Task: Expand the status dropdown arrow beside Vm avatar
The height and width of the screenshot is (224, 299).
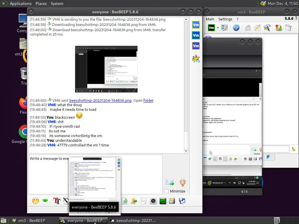Action: point(218,28)
